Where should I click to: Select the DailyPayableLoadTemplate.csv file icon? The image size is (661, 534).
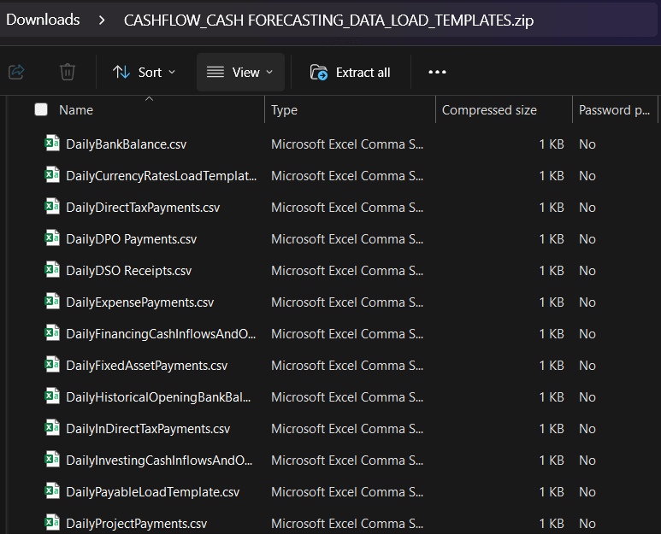tap(52, 490)
